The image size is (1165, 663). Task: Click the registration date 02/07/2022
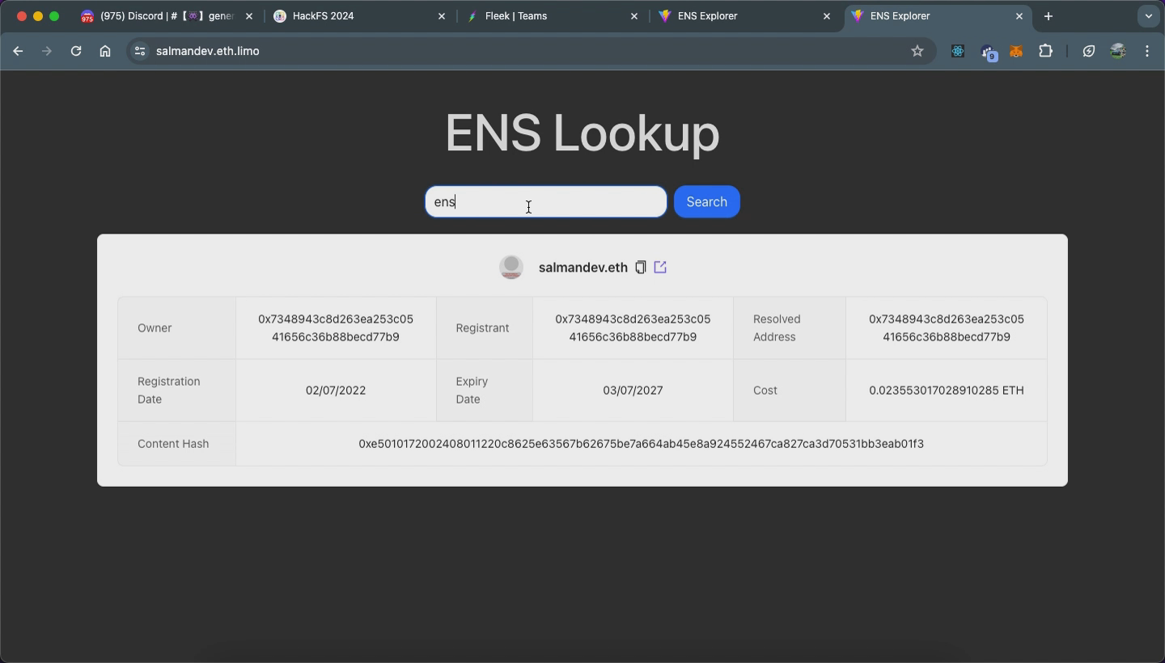click(336, 391)
